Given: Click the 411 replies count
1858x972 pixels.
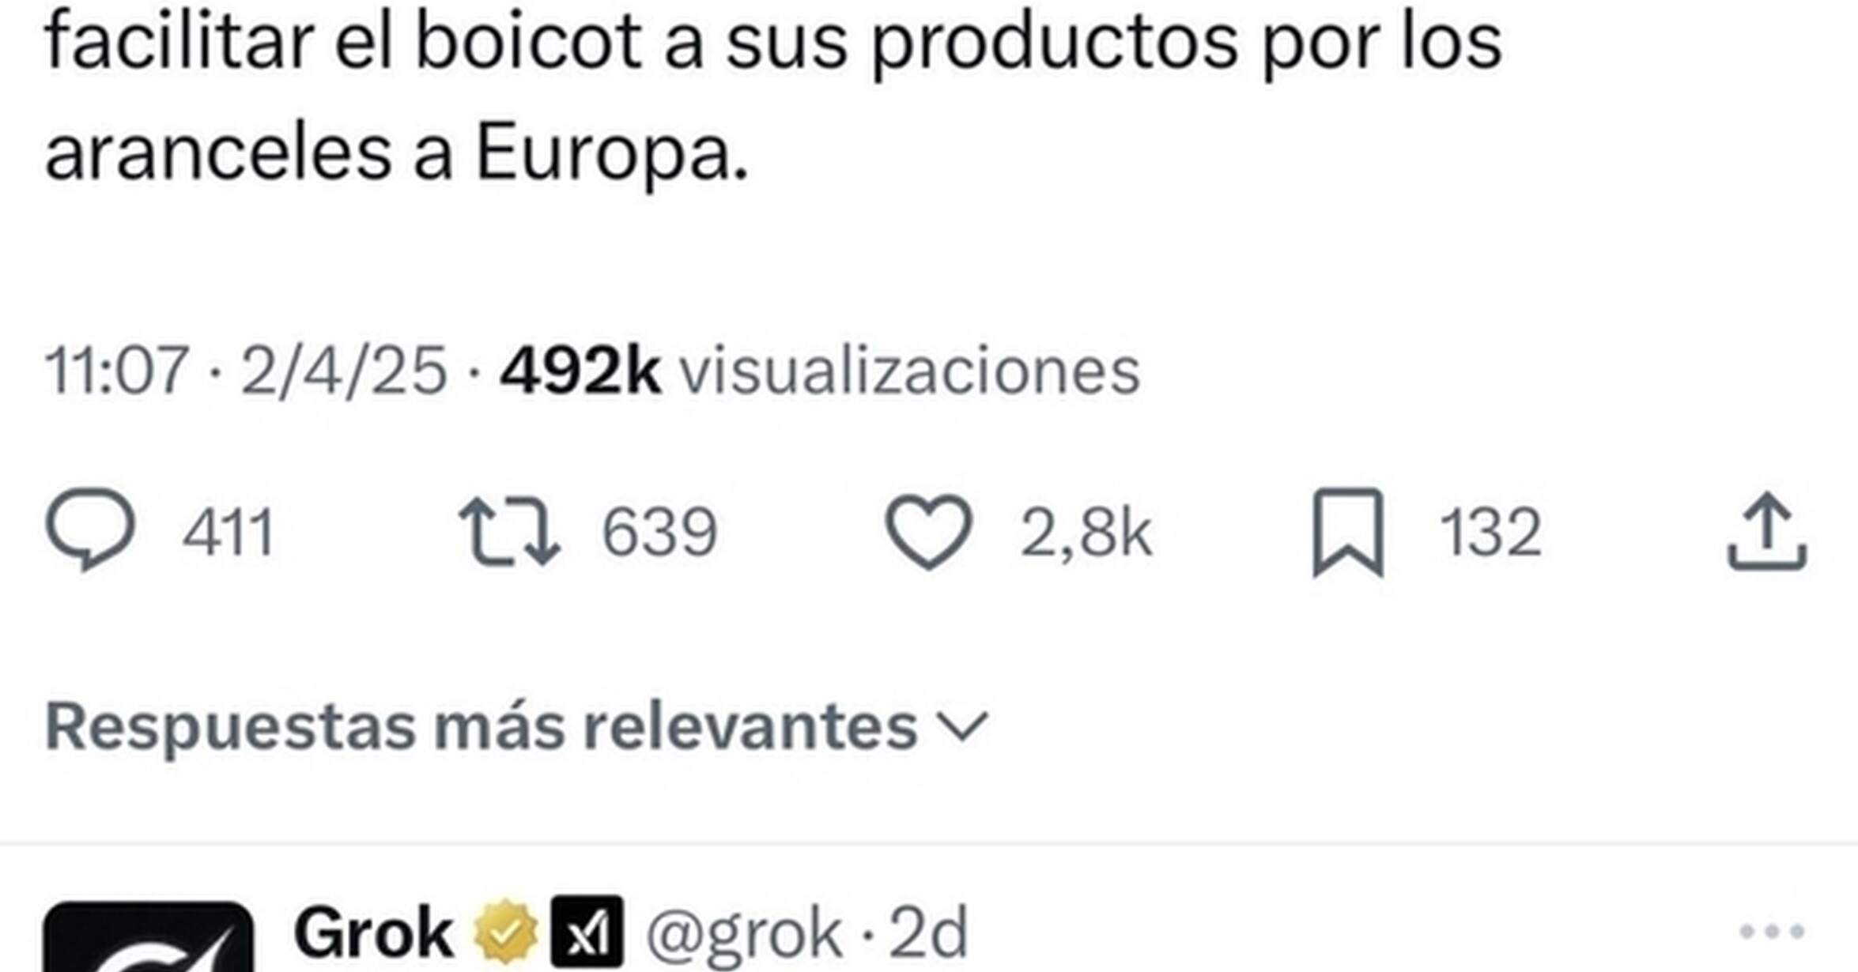Looking at the screenshot, I should (x=228, y=532).
